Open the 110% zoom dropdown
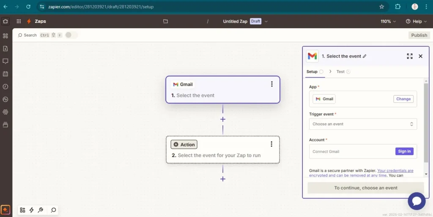 pyautogui.click(x=388, y=21)
